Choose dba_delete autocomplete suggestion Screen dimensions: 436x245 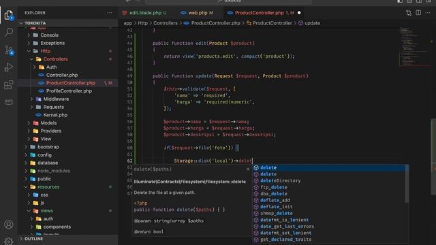click(329, 194)
